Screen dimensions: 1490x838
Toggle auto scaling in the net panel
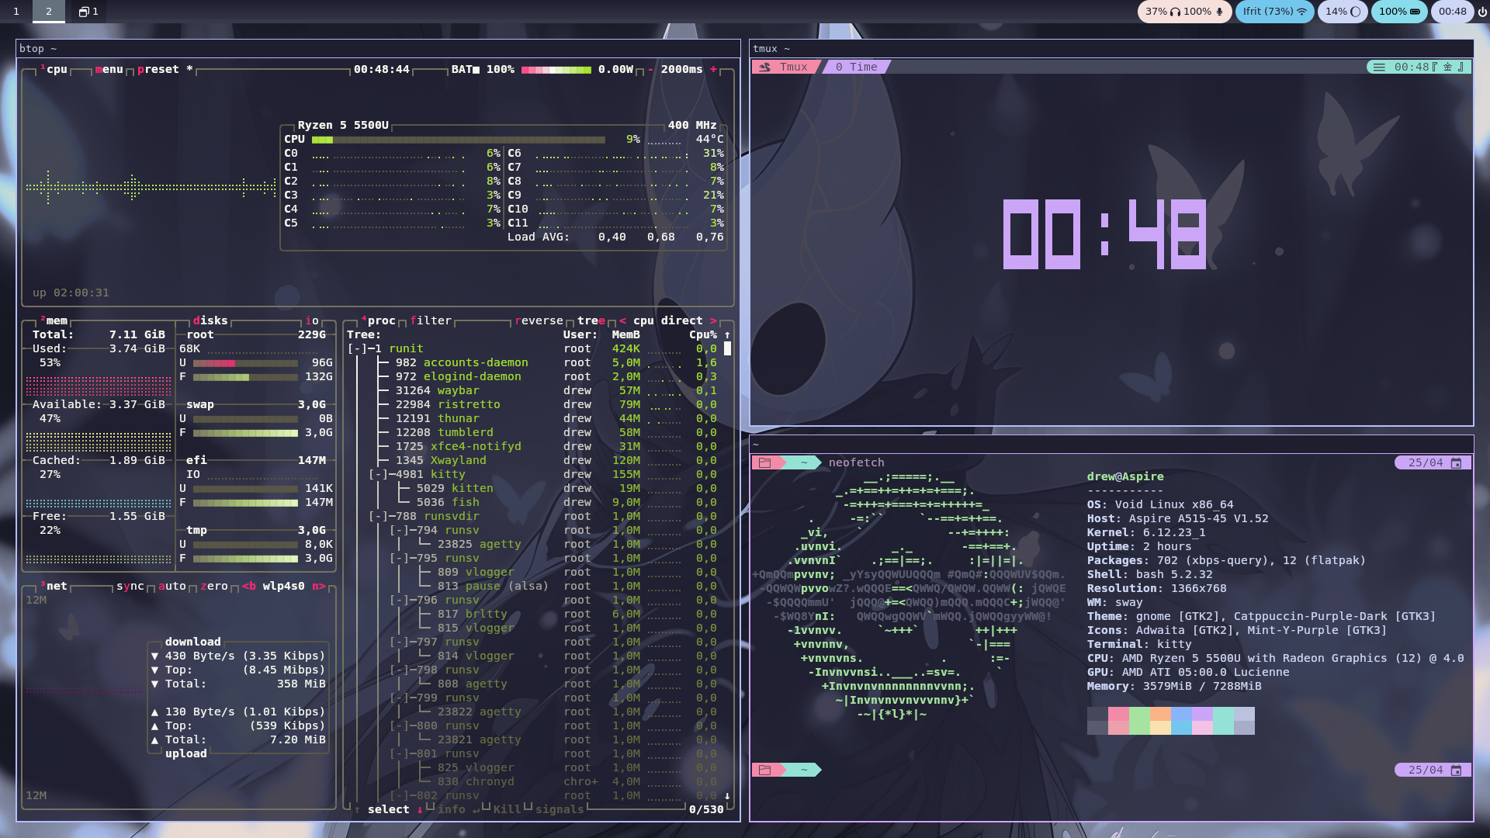172,586
